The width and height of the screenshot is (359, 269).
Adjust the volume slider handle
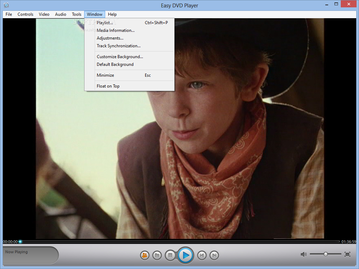[325, 254]
